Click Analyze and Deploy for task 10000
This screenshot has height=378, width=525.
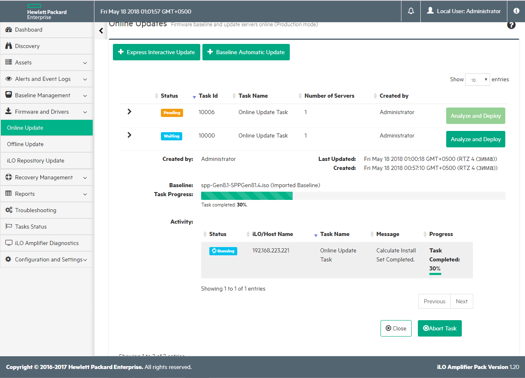click(x=475, y=139)
